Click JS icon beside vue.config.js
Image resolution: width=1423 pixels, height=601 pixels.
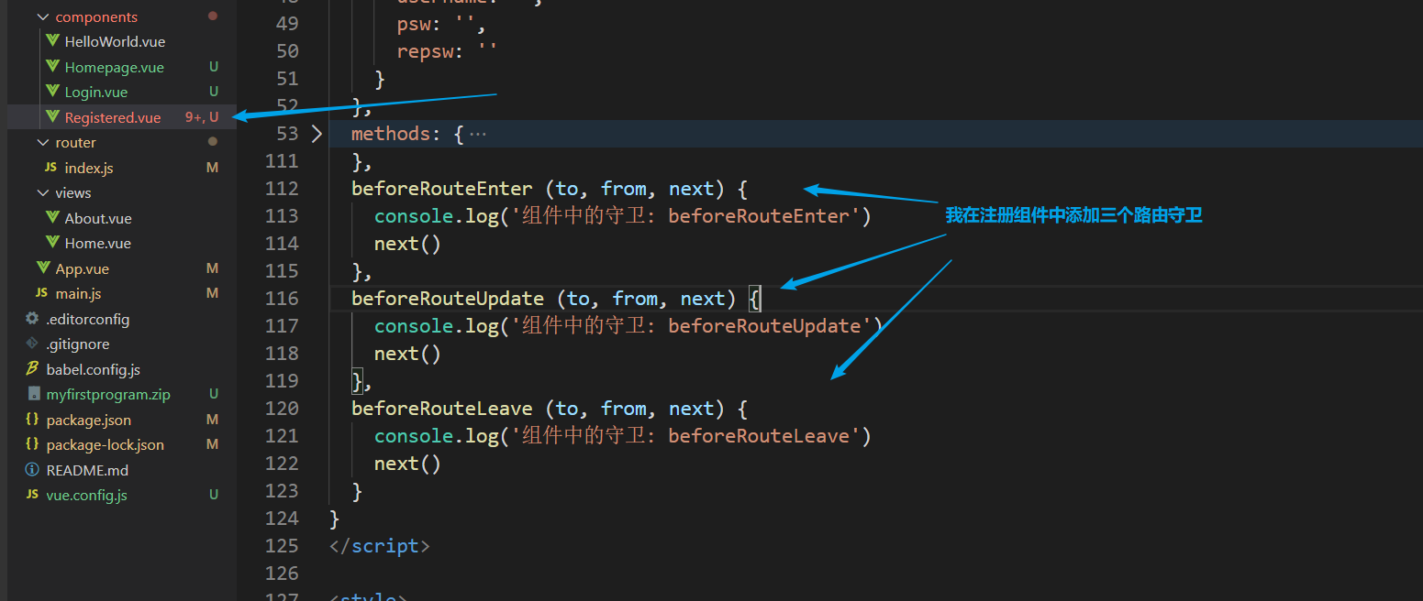pos(32,495)
